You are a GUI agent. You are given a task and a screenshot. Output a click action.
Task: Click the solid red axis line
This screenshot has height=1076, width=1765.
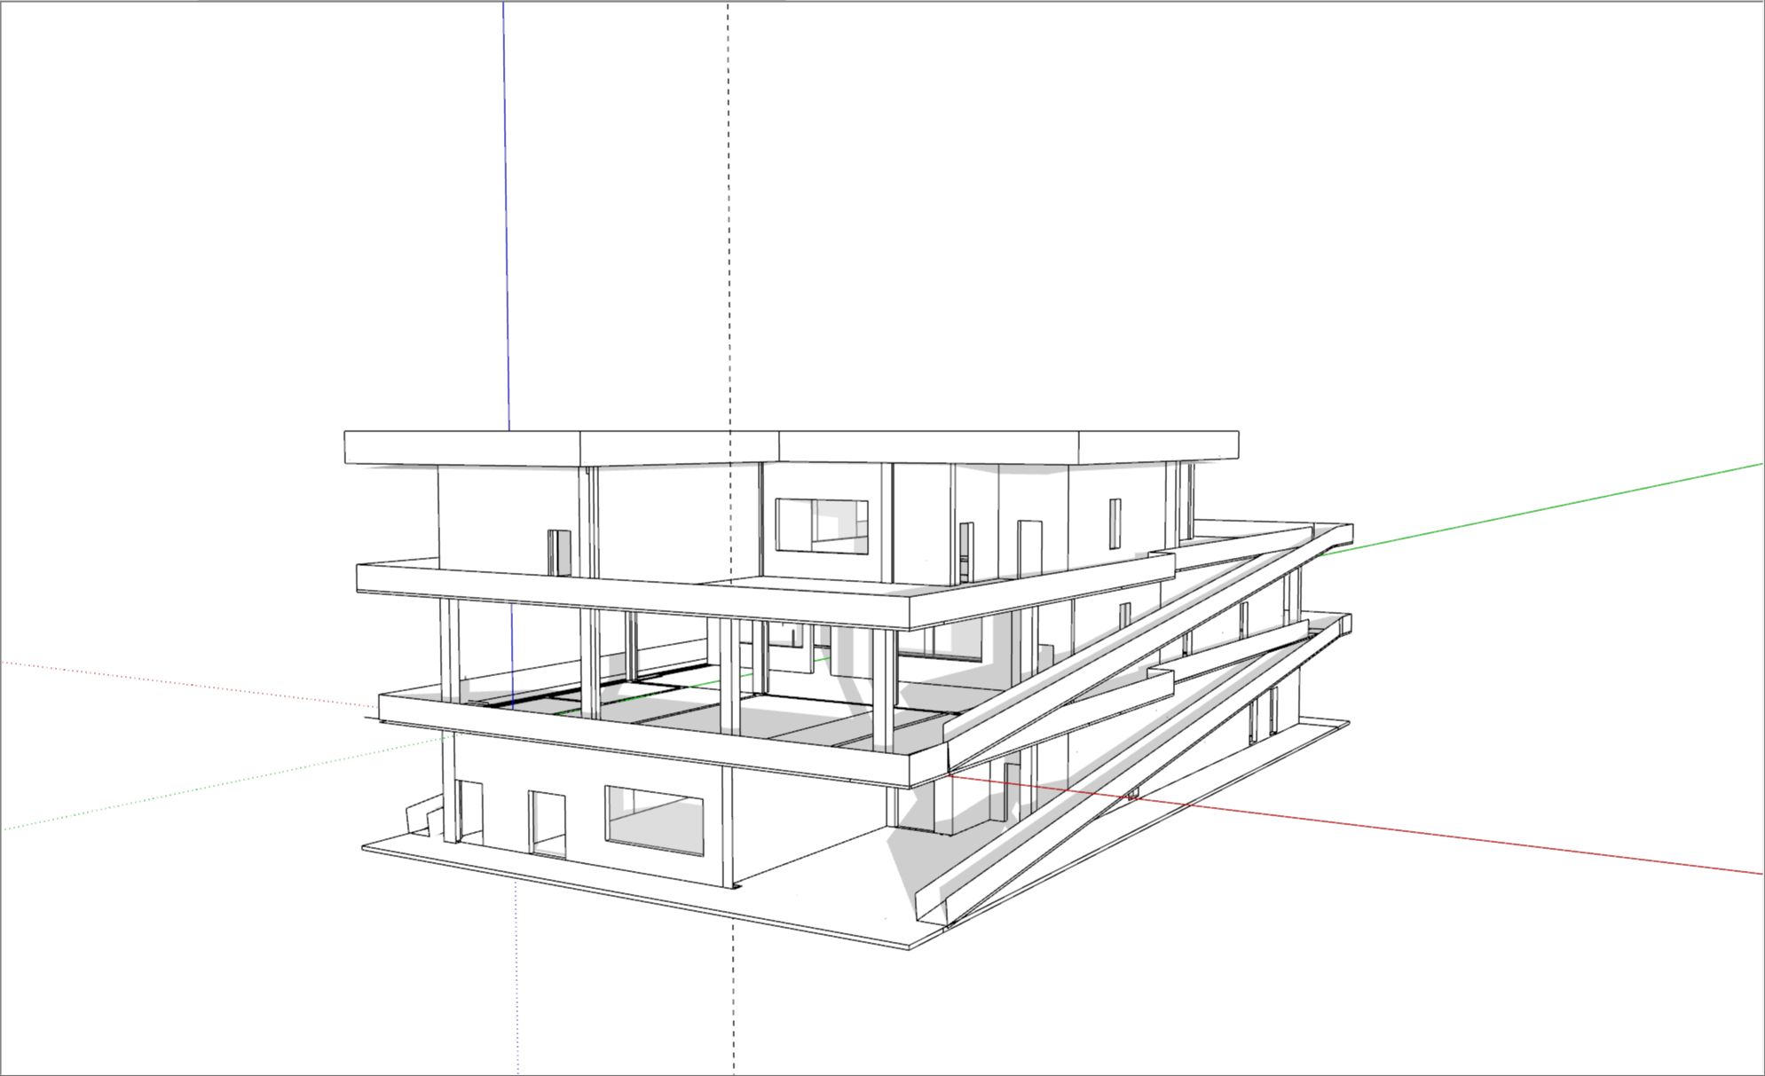1358,824
